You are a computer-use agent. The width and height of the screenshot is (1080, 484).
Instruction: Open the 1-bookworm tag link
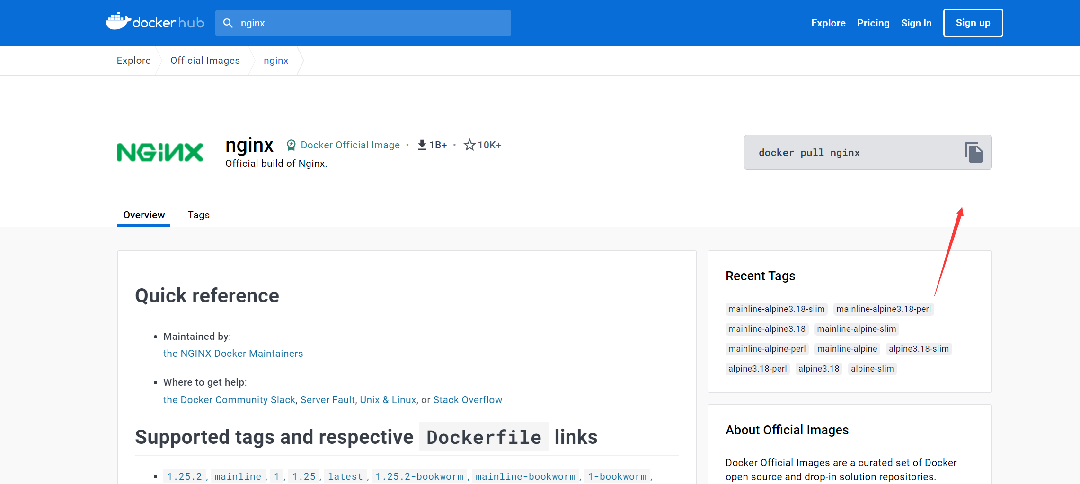coord(617,476)
